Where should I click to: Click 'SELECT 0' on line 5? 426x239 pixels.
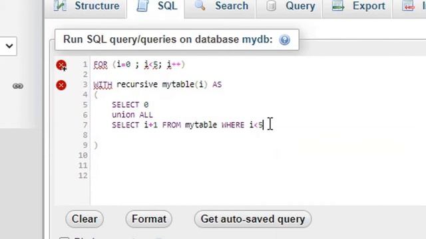(130, 105)
